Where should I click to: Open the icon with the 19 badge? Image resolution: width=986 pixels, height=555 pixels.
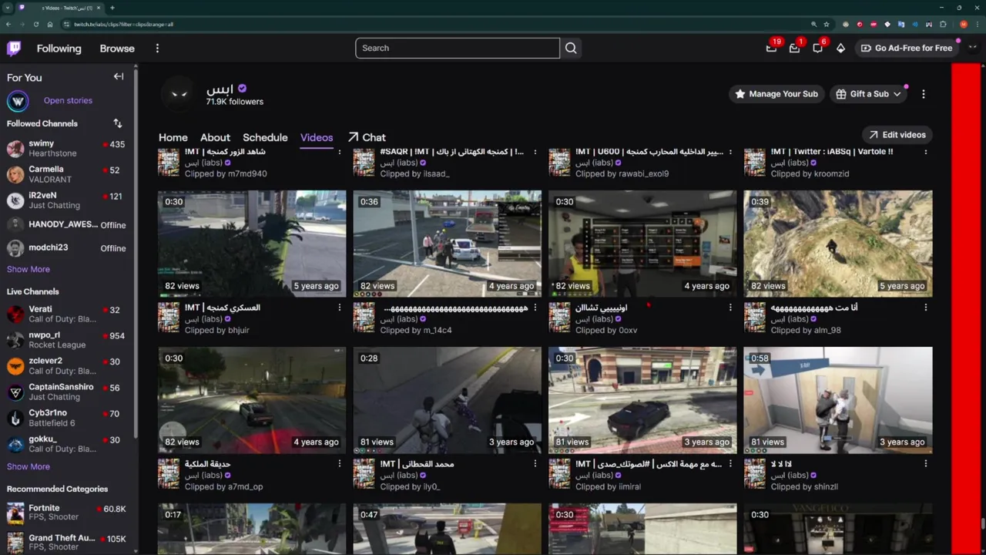click(x=772, y=48)
